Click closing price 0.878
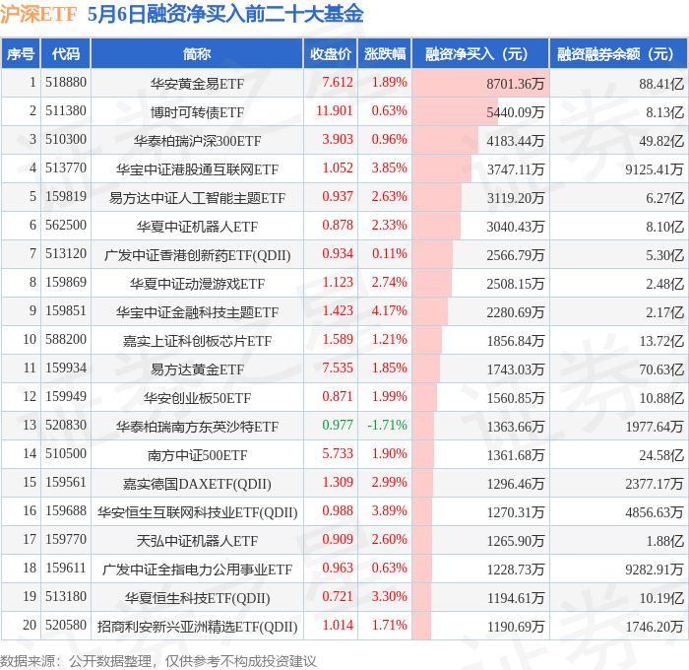This screenshot has width=689, height=670. coord(338,225)
